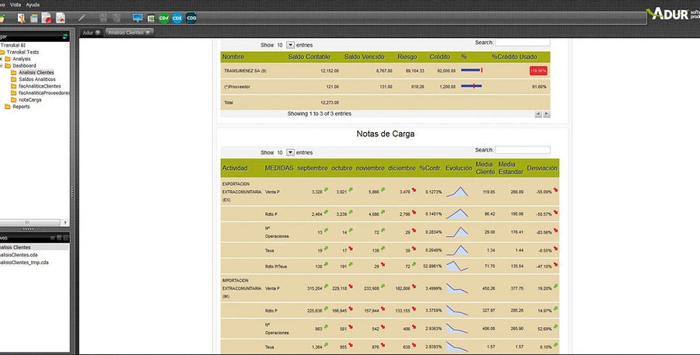Select Saldos Analiticos in the Dashboard folder
This screenshot has width=700, height=355.
37,79
